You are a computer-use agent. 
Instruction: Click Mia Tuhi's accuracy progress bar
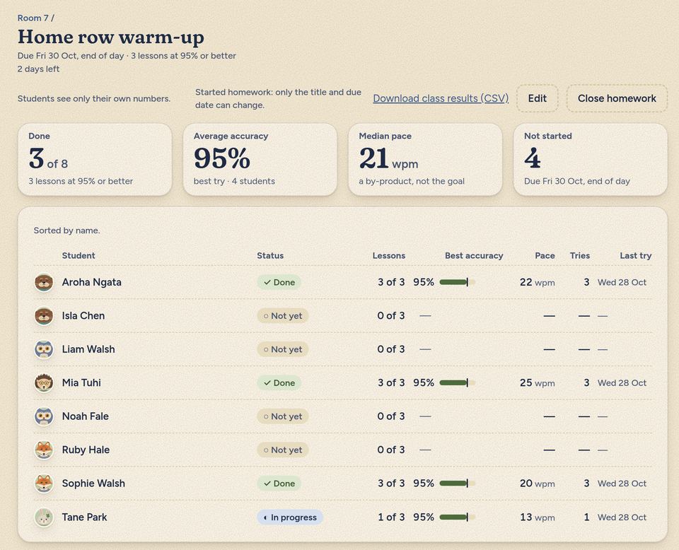(458, 382)
